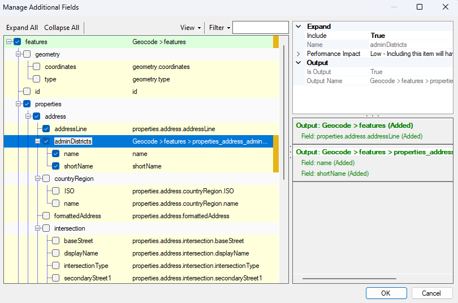Uncheck the addressLine checkbox

[46, 129]
